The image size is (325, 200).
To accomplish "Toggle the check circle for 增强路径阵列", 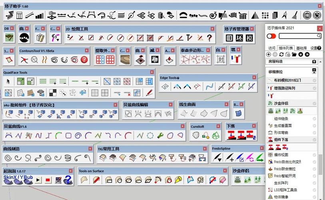I will tap(315, 88).
